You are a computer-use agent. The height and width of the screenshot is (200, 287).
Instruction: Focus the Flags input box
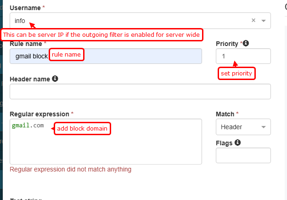(x=243, y=155)
